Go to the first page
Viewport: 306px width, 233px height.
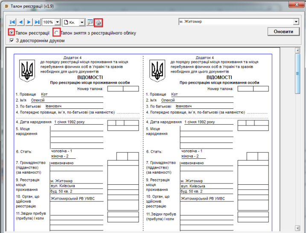[x=12, y=22]
